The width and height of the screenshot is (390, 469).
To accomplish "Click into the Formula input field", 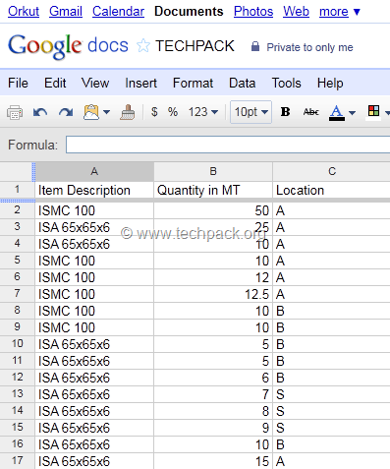I will (228, 145).
